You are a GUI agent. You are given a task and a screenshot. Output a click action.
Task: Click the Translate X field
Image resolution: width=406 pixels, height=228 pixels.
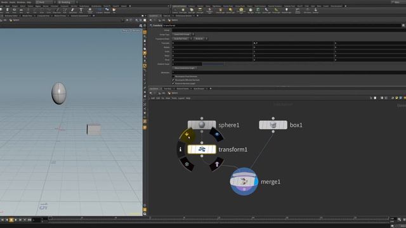coord(212,43)
